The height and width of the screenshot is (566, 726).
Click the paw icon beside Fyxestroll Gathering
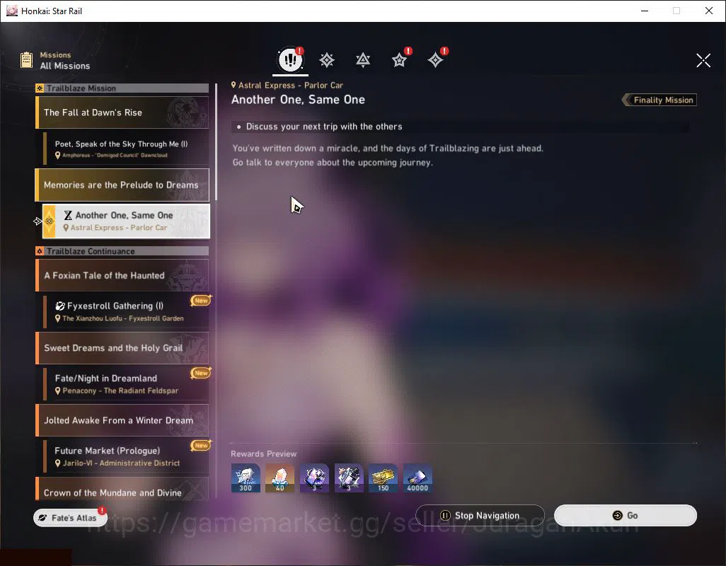click(60, 306)
